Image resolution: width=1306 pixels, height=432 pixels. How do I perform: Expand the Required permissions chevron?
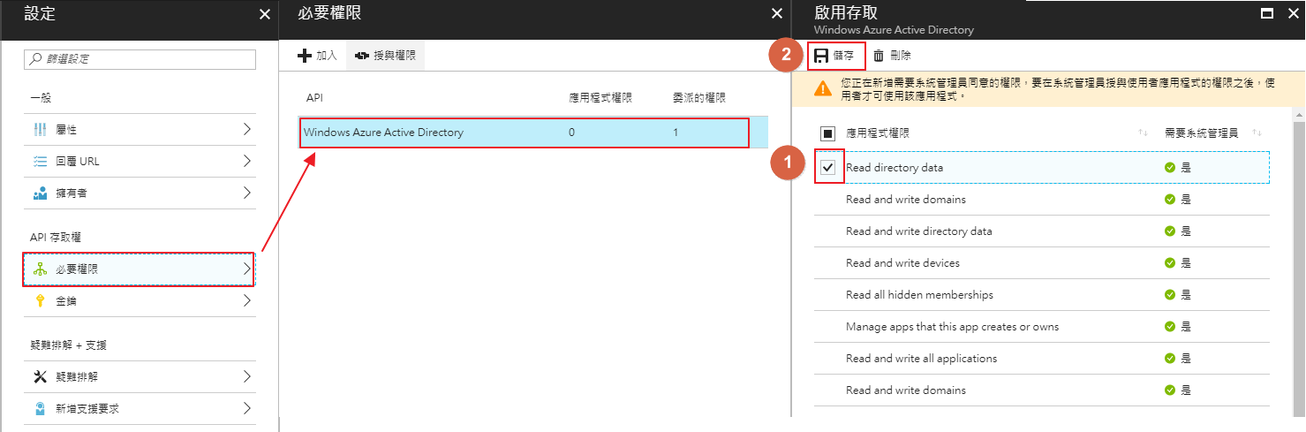click(247, 269)
